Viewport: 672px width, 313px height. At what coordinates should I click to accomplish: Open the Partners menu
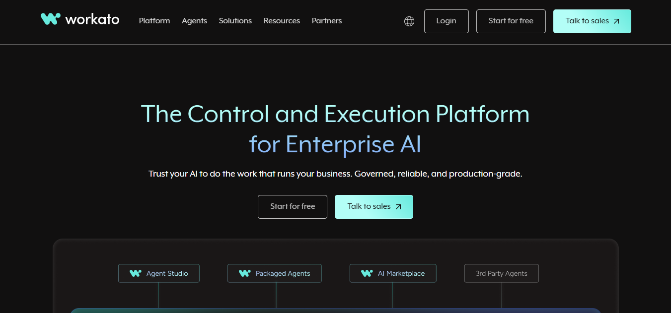coord(327,21)
